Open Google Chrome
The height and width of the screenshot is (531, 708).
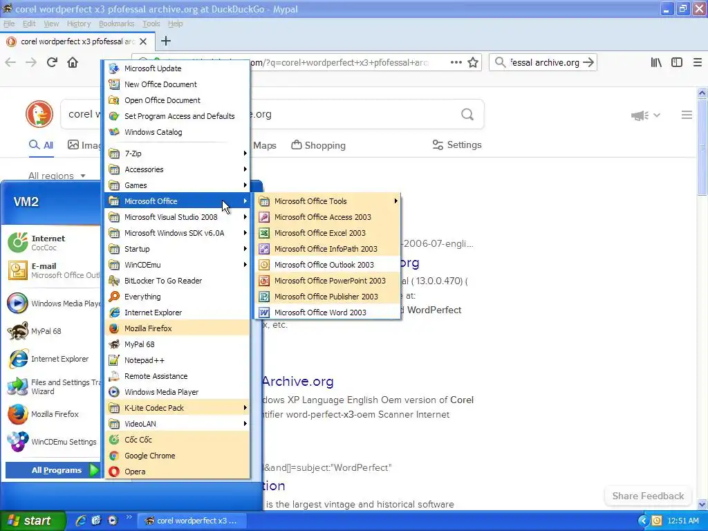[x=177, y=456]
